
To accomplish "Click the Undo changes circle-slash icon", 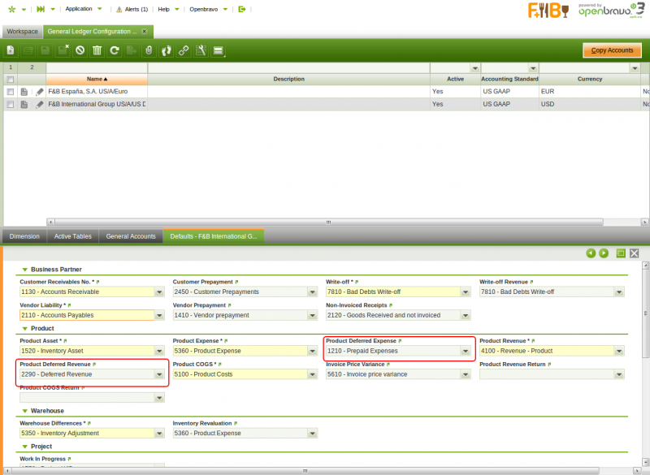I will [80, 50].
